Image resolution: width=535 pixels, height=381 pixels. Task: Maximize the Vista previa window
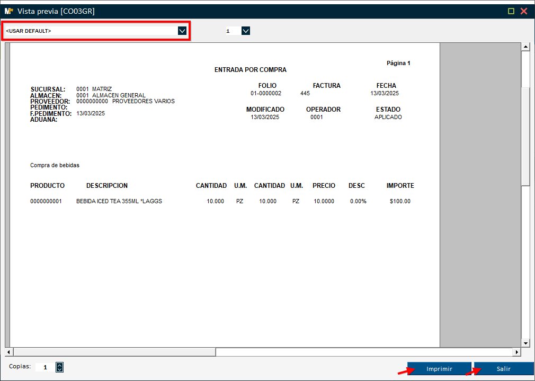click(511, 11)
